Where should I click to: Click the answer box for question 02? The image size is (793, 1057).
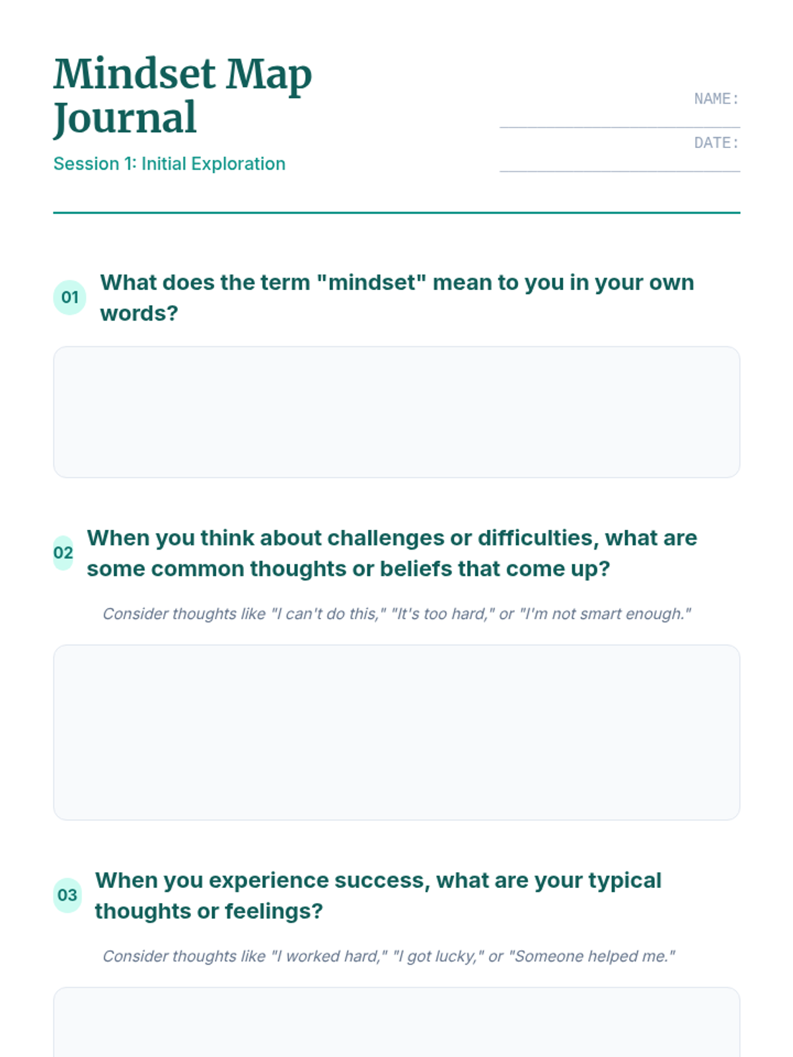(x=397, y=732)
